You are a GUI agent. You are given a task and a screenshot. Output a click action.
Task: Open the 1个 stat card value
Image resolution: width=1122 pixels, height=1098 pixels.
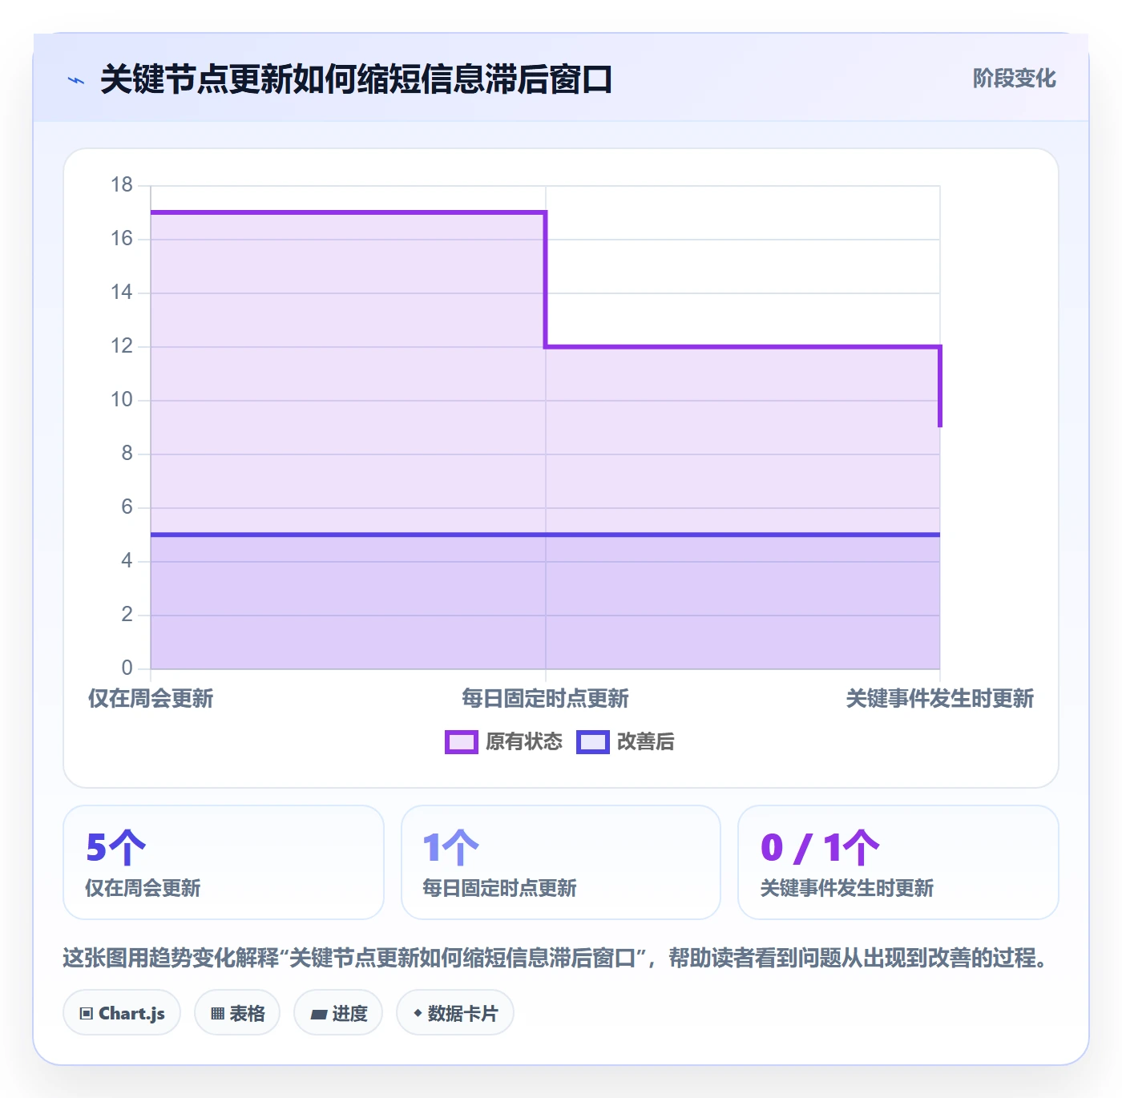(451, 848)
